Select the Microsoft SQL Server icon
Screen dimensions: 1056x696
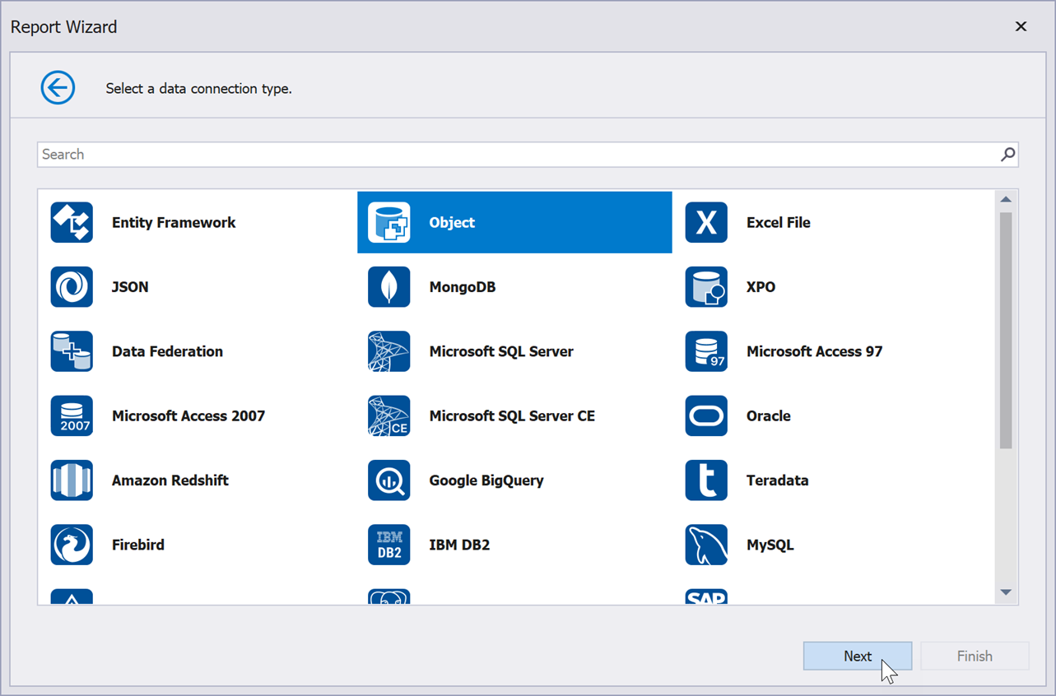click(388, 351)
